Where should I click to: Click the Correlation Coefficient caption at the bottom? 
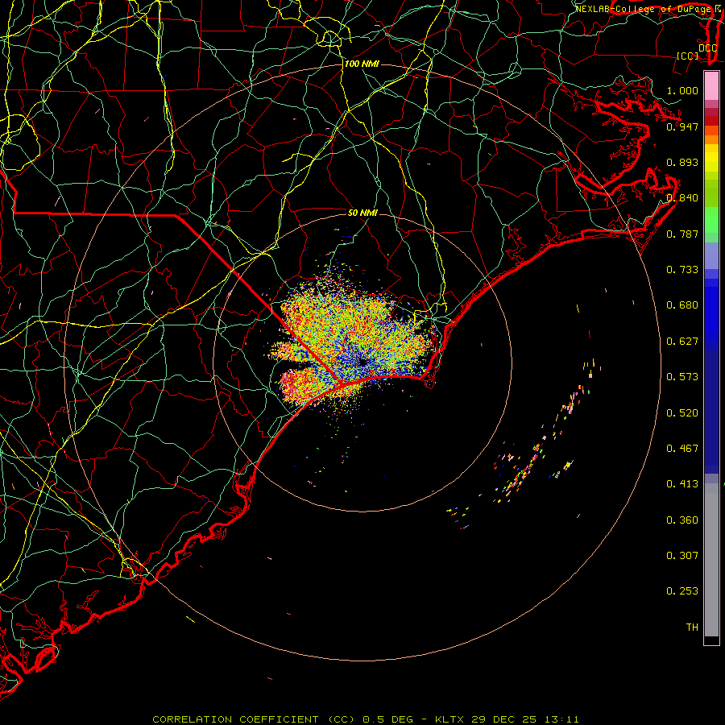[x=365, y=719]
